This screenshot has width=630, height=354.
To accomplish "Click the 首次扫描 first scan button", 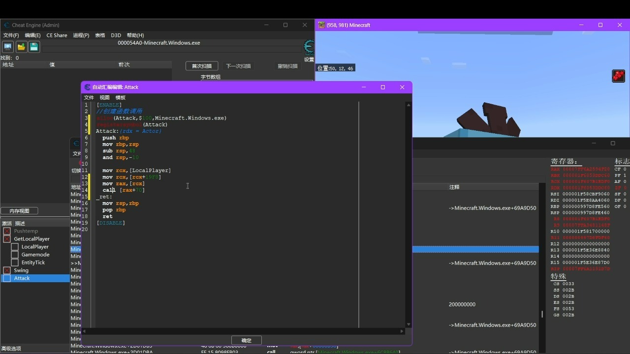I will pos(202,66).
